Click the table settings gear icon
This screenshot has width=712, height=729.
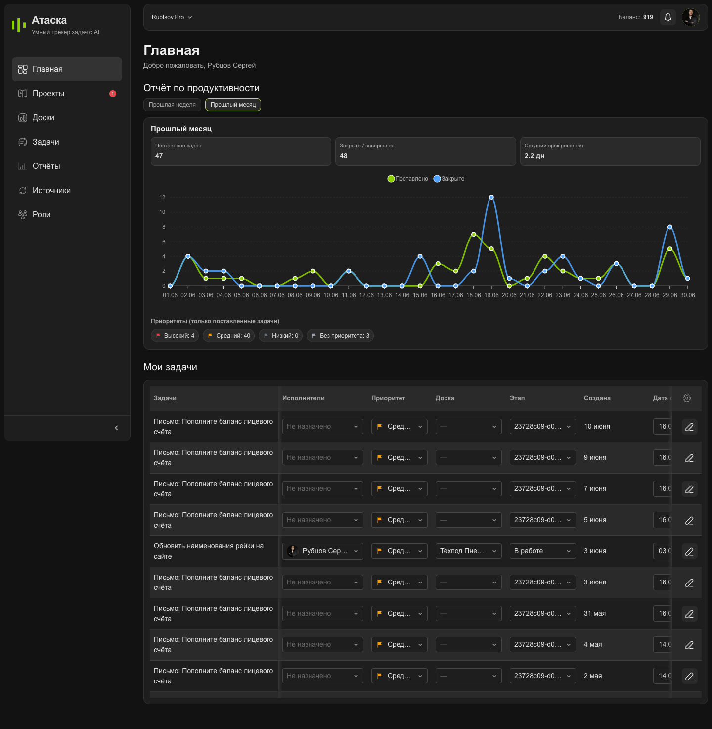point(687,398)
